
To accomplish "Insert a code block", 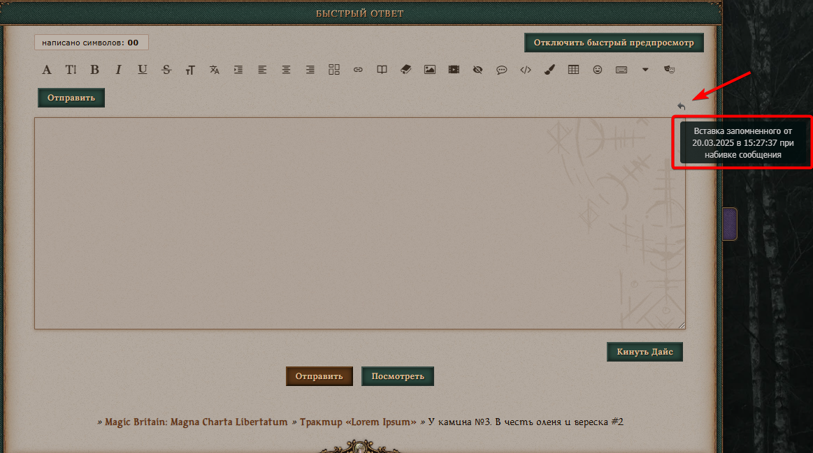I will coord(526,70).
